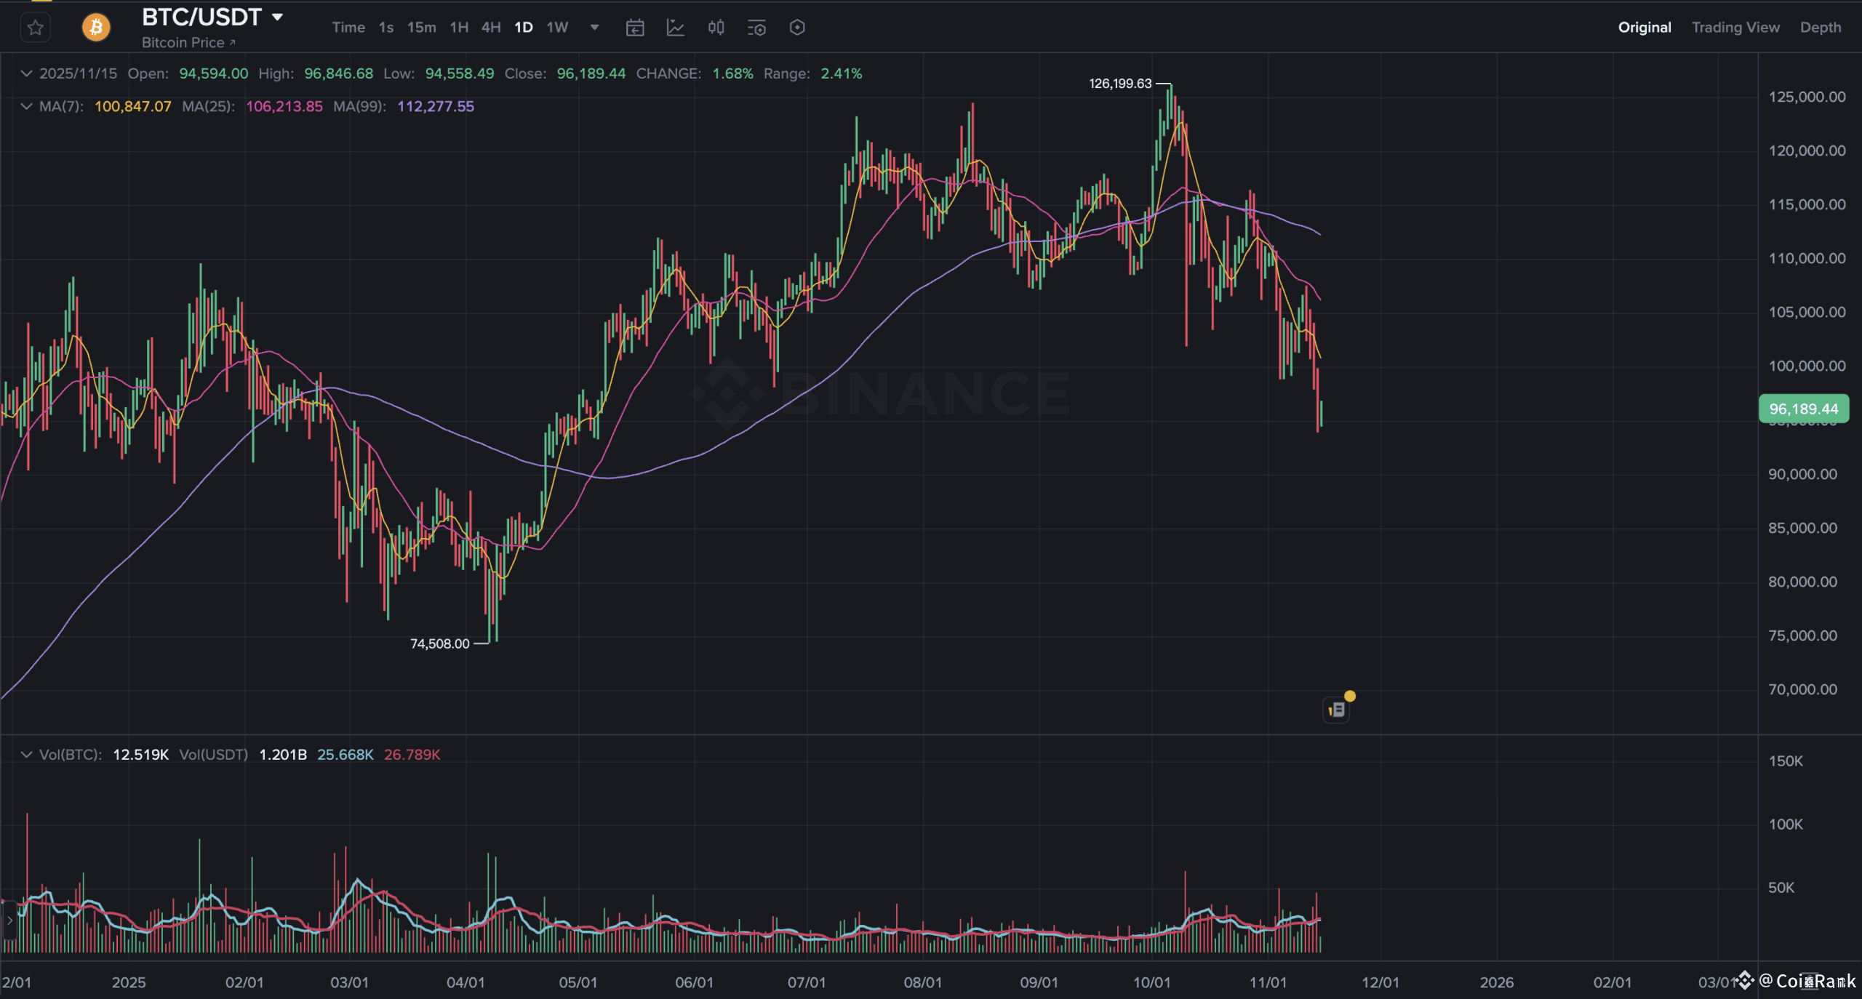The width and height of the screenshot is (1862, 999).
Task: Switch to the Trading View tab
Action: pyautogui.click(x=1735, y=28)
